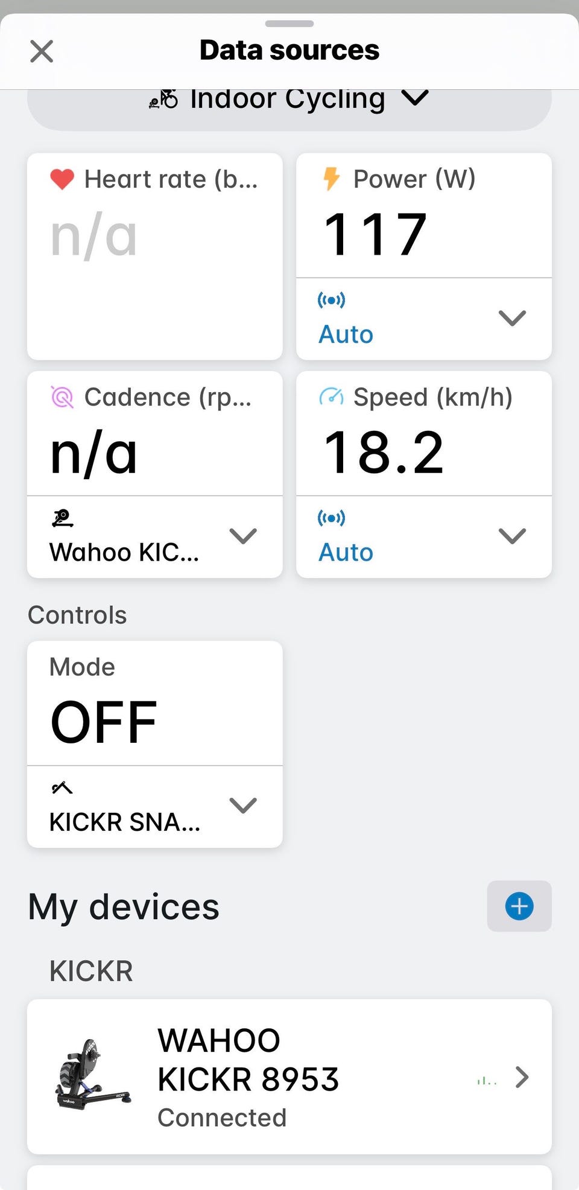This screenshot has width=579, height=1190.
Task: Tap the Mode OFF control value
Action: 104,722
